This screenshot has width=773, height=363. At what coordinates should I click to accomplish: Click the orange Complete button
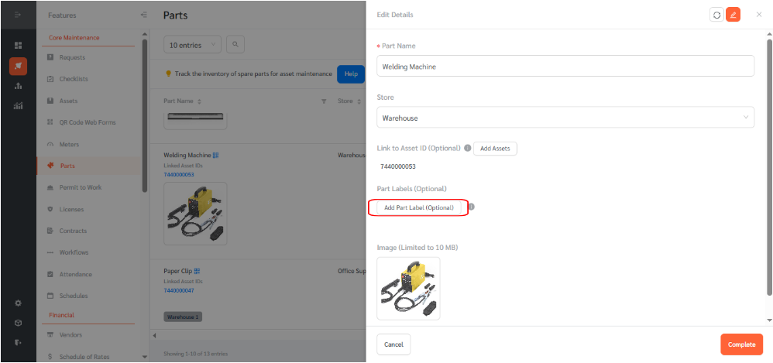click(x=741, y=344)
